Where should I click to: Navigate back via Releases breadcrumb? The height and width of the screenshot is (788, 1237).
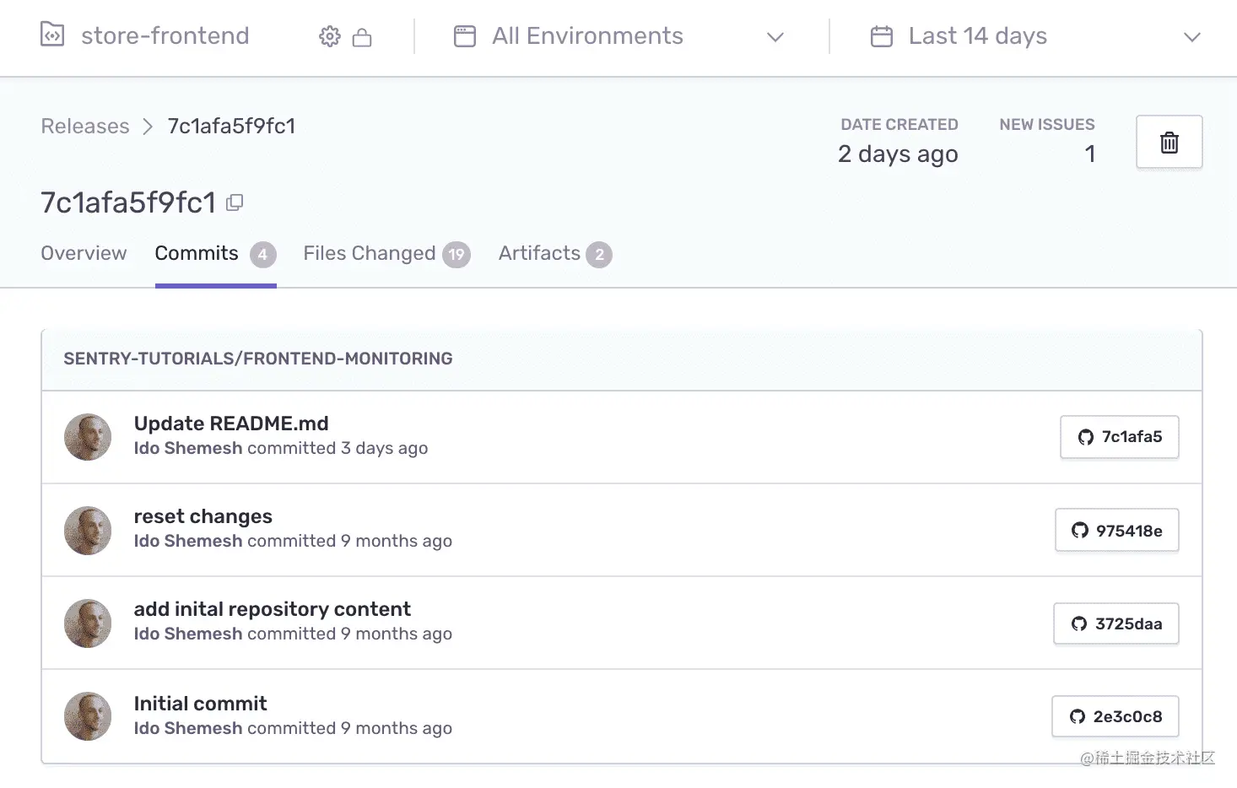click(84, 126)
